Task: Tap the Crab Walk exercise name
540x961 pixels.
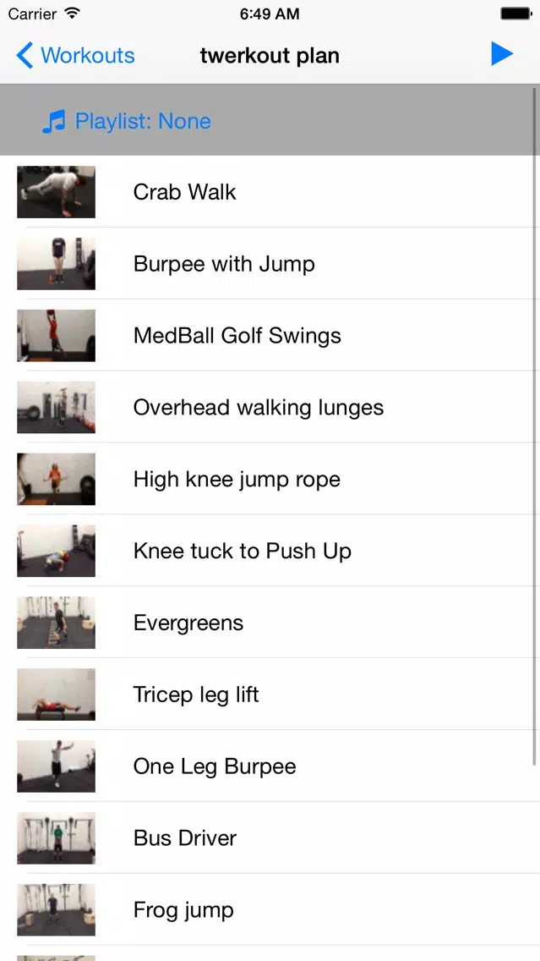Action: click(x=184, y=192)
